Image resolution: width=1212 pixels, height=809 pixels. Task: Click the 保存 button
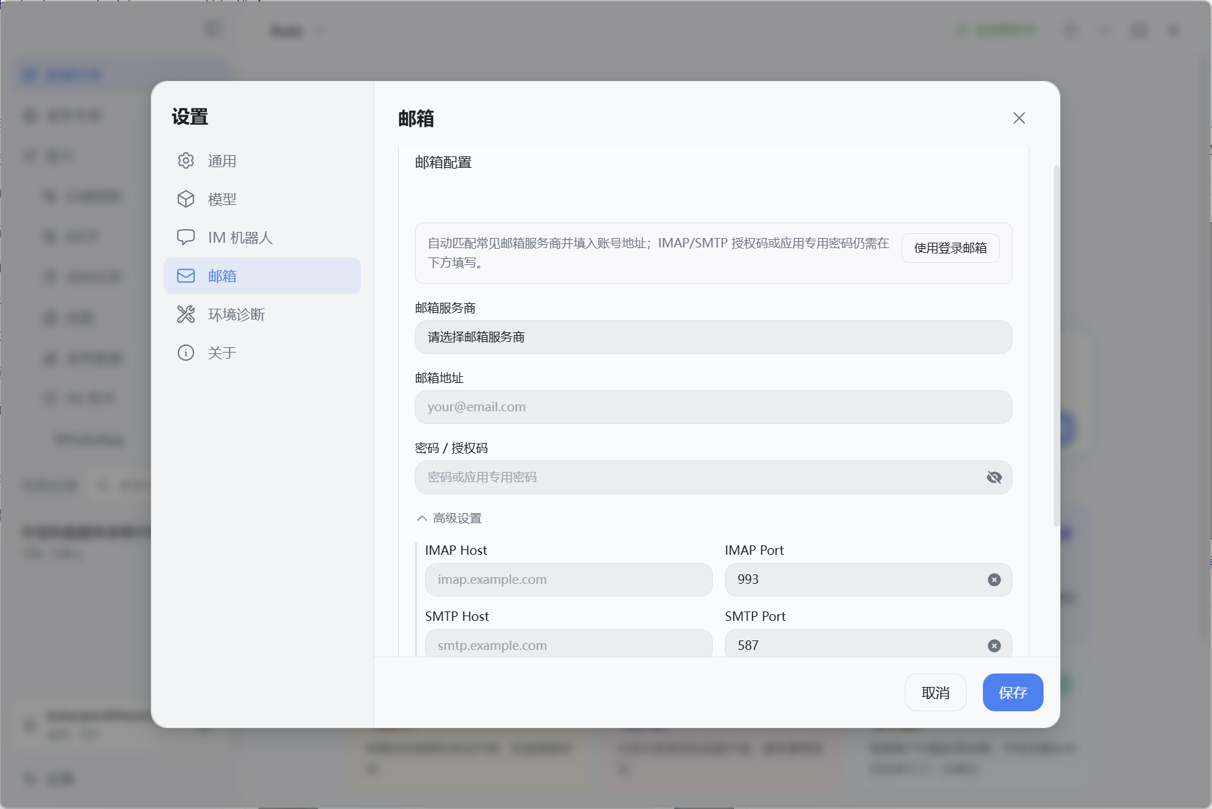pyautogui.click(x=1013, y=692)
